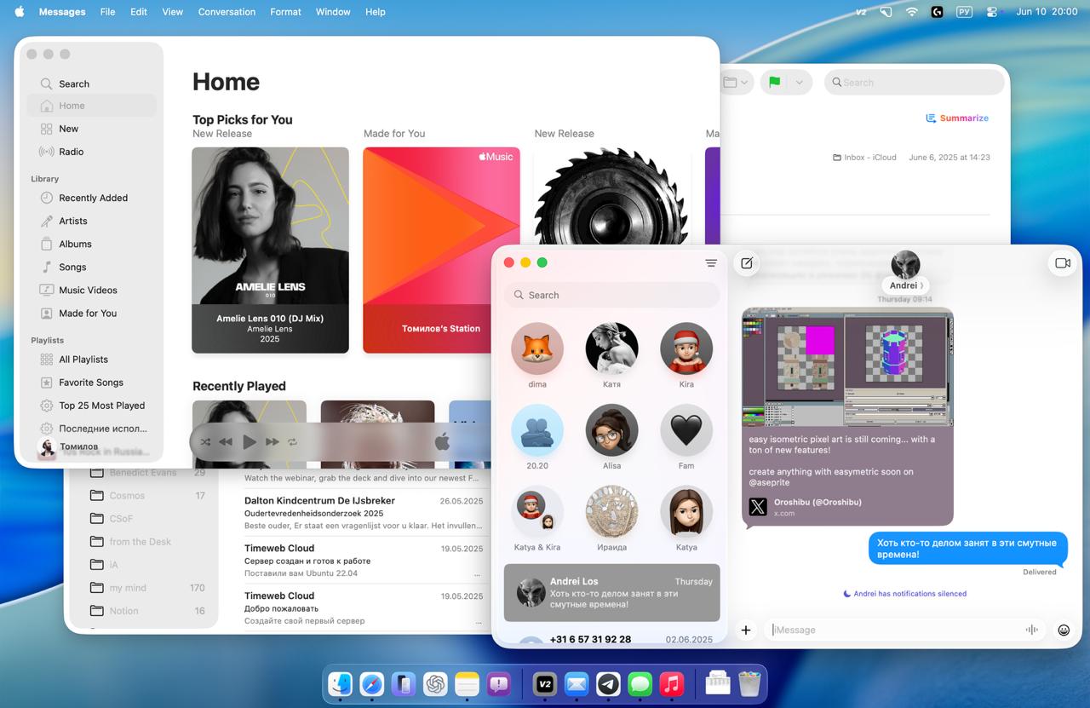Click the Messages conversation search field
Viewport: 1090px width, 708px height.
(611, 295)
